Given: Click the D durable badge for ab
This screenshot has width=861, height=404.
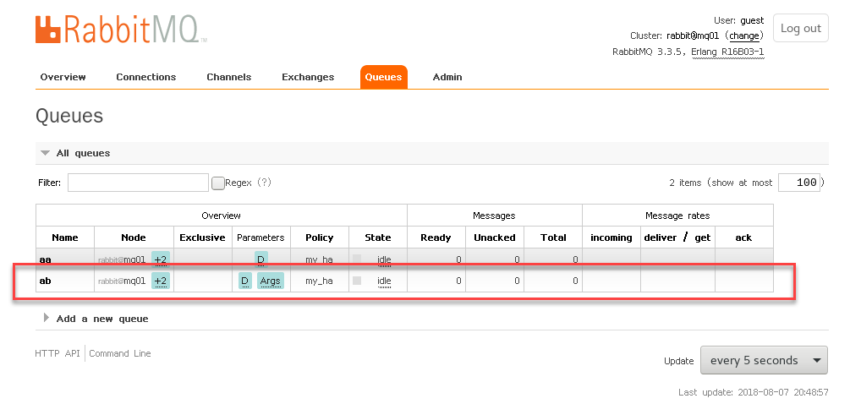Looking at the screenshot, I should pyautogui.click(x=245, y=281).
